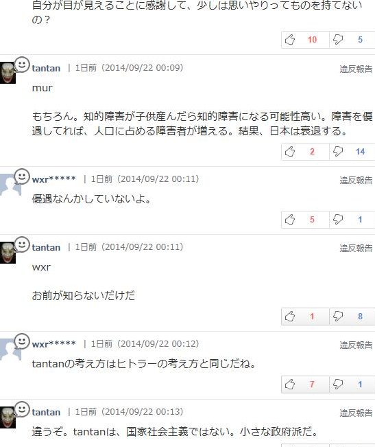The image size is (375, 447).
Task: Like wxr's comment about ヒトラー
Action: click(x=290, y=385)
